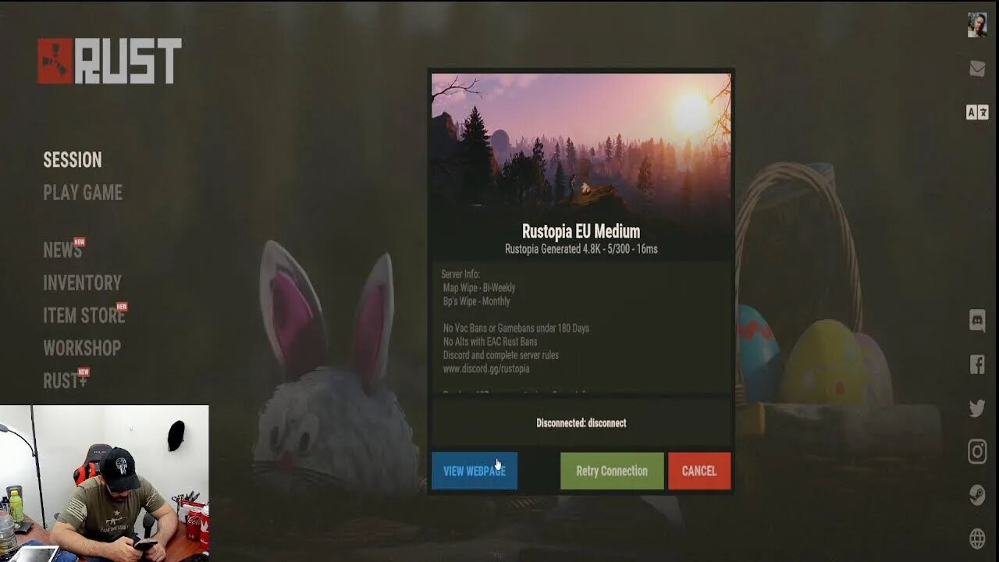Screen dimensions: 999x562
Task: Click the Rust logo
Action: point(109,61)
